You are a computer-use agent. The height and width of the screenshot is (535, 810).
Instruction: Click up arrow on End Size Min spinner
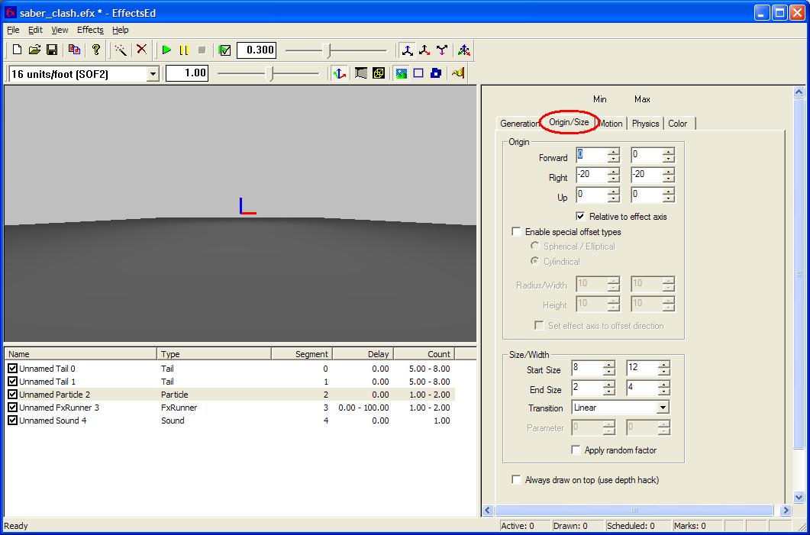coord(609,384)
